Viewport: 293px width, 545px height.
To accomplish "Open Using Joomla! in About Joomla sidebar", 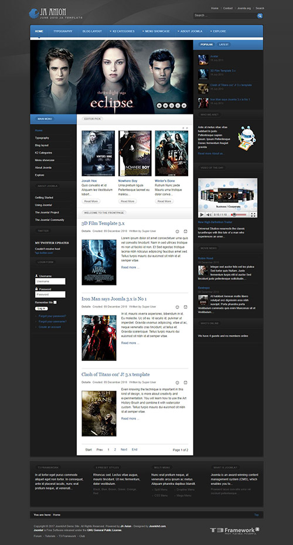I will click(43, 205).
